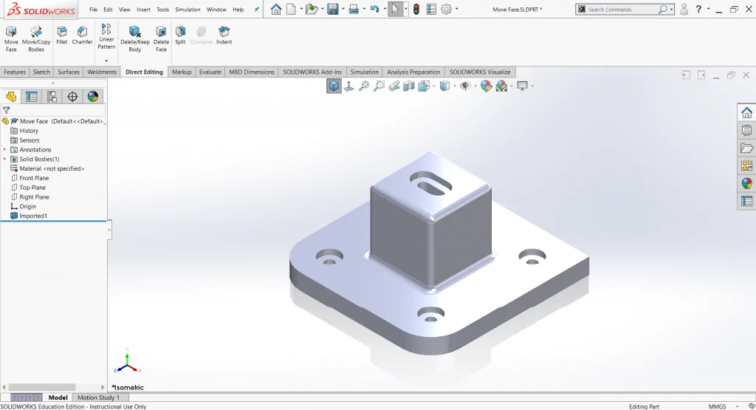Open the Insert menu
This screenshot has width=756, height=410.
click(143, 10)
